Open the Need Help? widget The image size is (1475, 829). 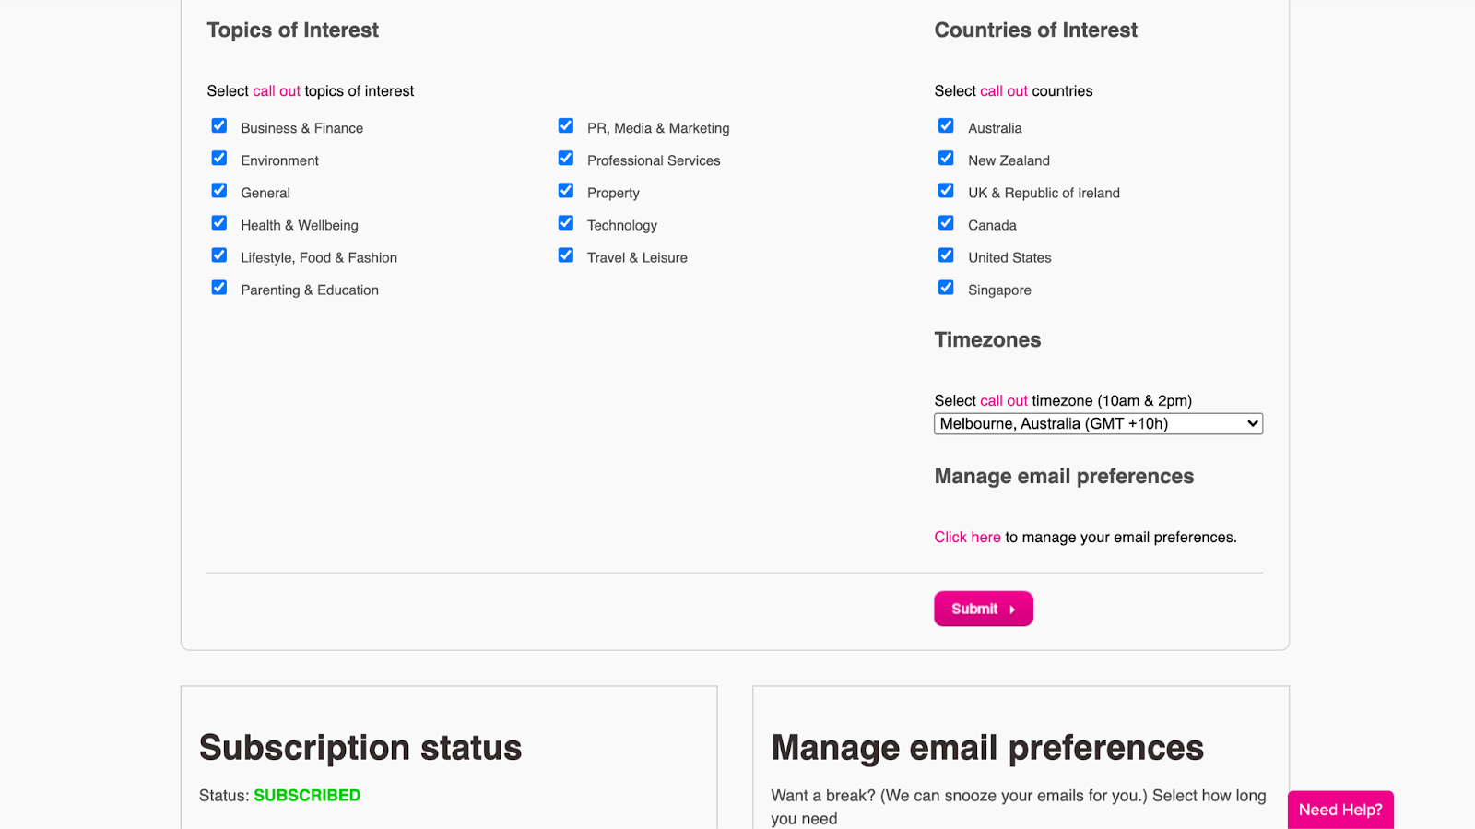(x=1339, y=810)
